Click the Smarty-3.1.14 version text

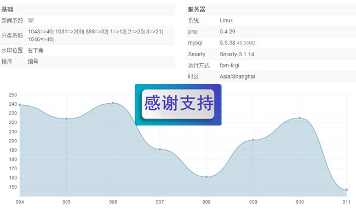click(237, 54)
